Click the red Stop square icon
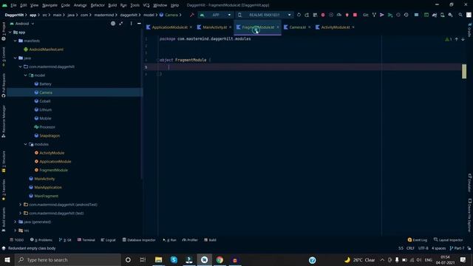 [355, 15]
